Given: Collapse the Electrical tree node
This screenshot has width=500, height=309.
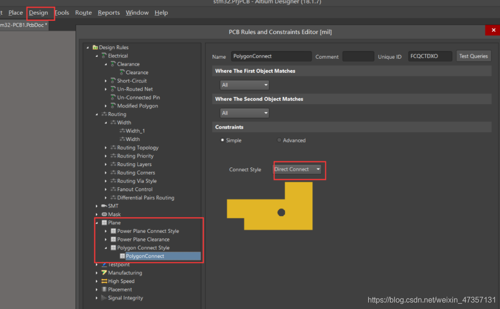Looking at the screenshot, I should (97, 56).
